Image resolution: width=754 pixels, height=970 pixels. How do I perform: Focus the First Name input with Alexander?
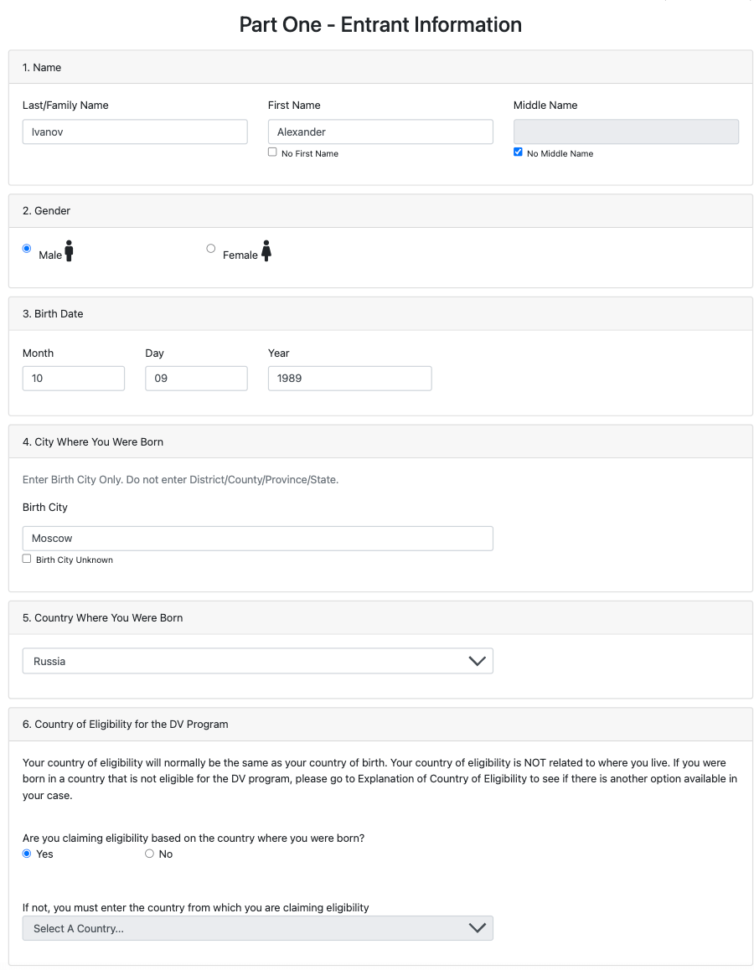coord(380,132)
